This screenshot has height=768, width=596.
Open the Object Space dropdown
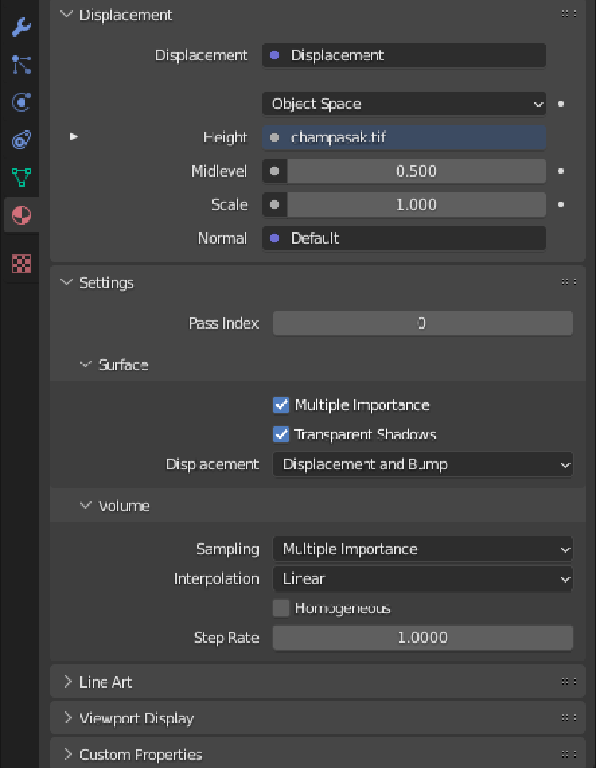point(403,104)
